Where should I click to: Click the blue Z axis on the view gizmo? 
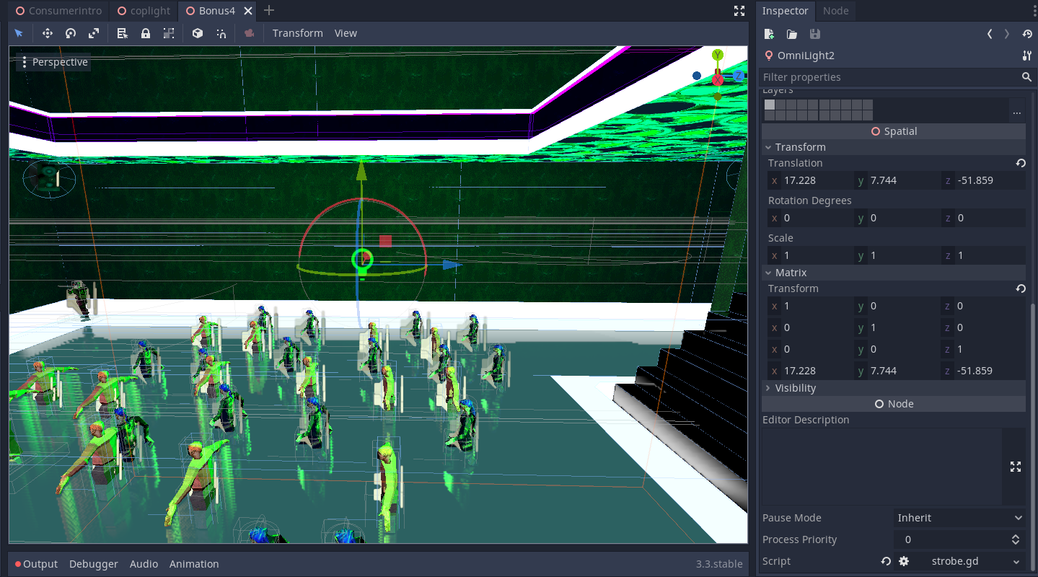coord(739,76)
